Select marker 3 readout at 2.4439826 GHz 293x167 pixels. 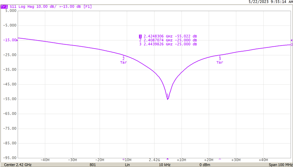point(168,44)
